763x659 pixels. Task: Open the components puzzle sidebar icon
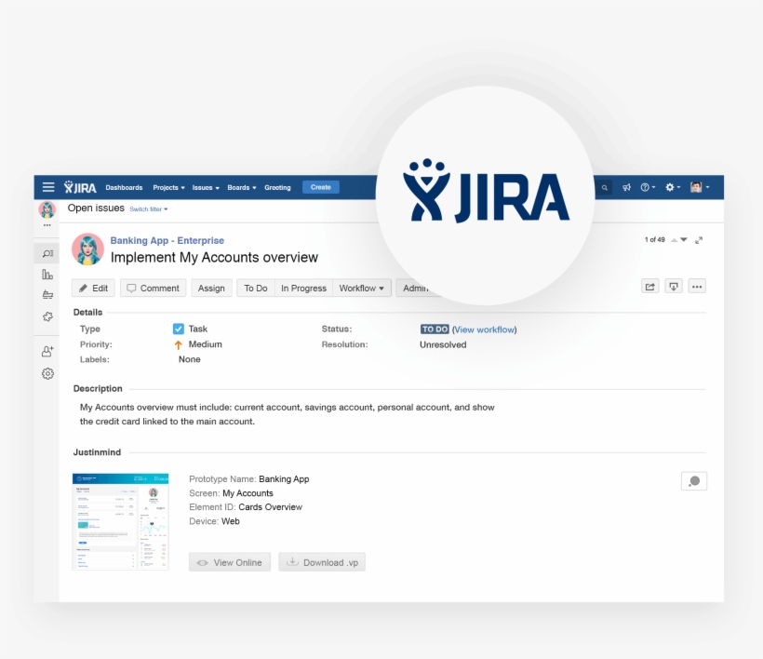(47, 316)
